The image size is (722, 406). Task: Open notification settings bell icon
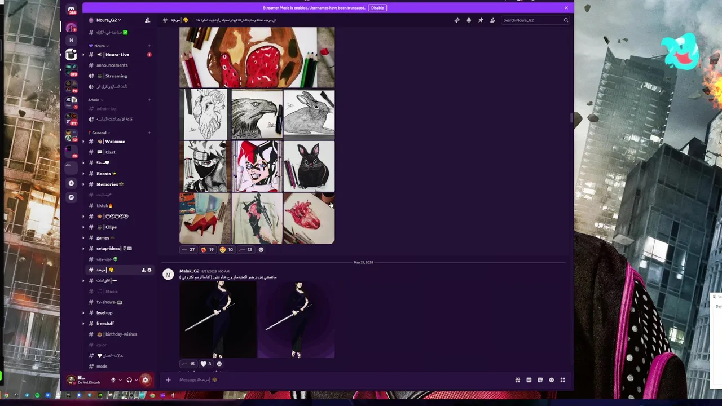tap(469, 20)
